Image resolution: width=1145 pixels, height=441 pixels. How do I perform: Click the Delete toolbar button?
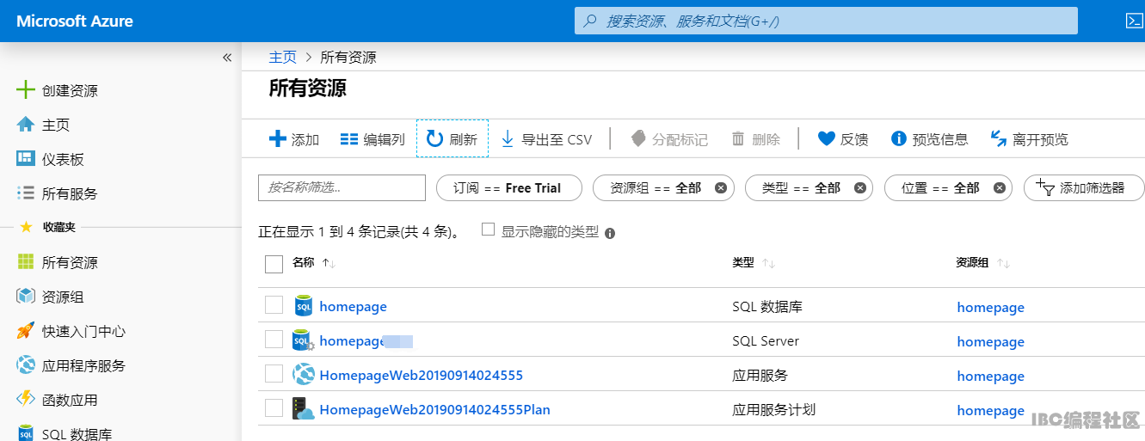click(755, 139)
